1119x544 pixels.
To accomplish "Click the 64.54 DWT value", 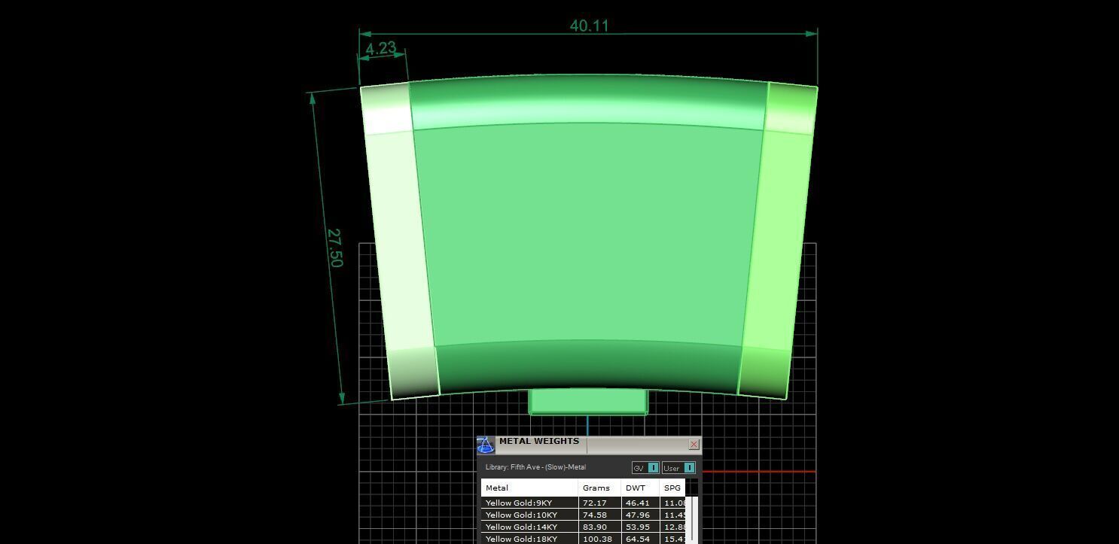I will (637, 539).
